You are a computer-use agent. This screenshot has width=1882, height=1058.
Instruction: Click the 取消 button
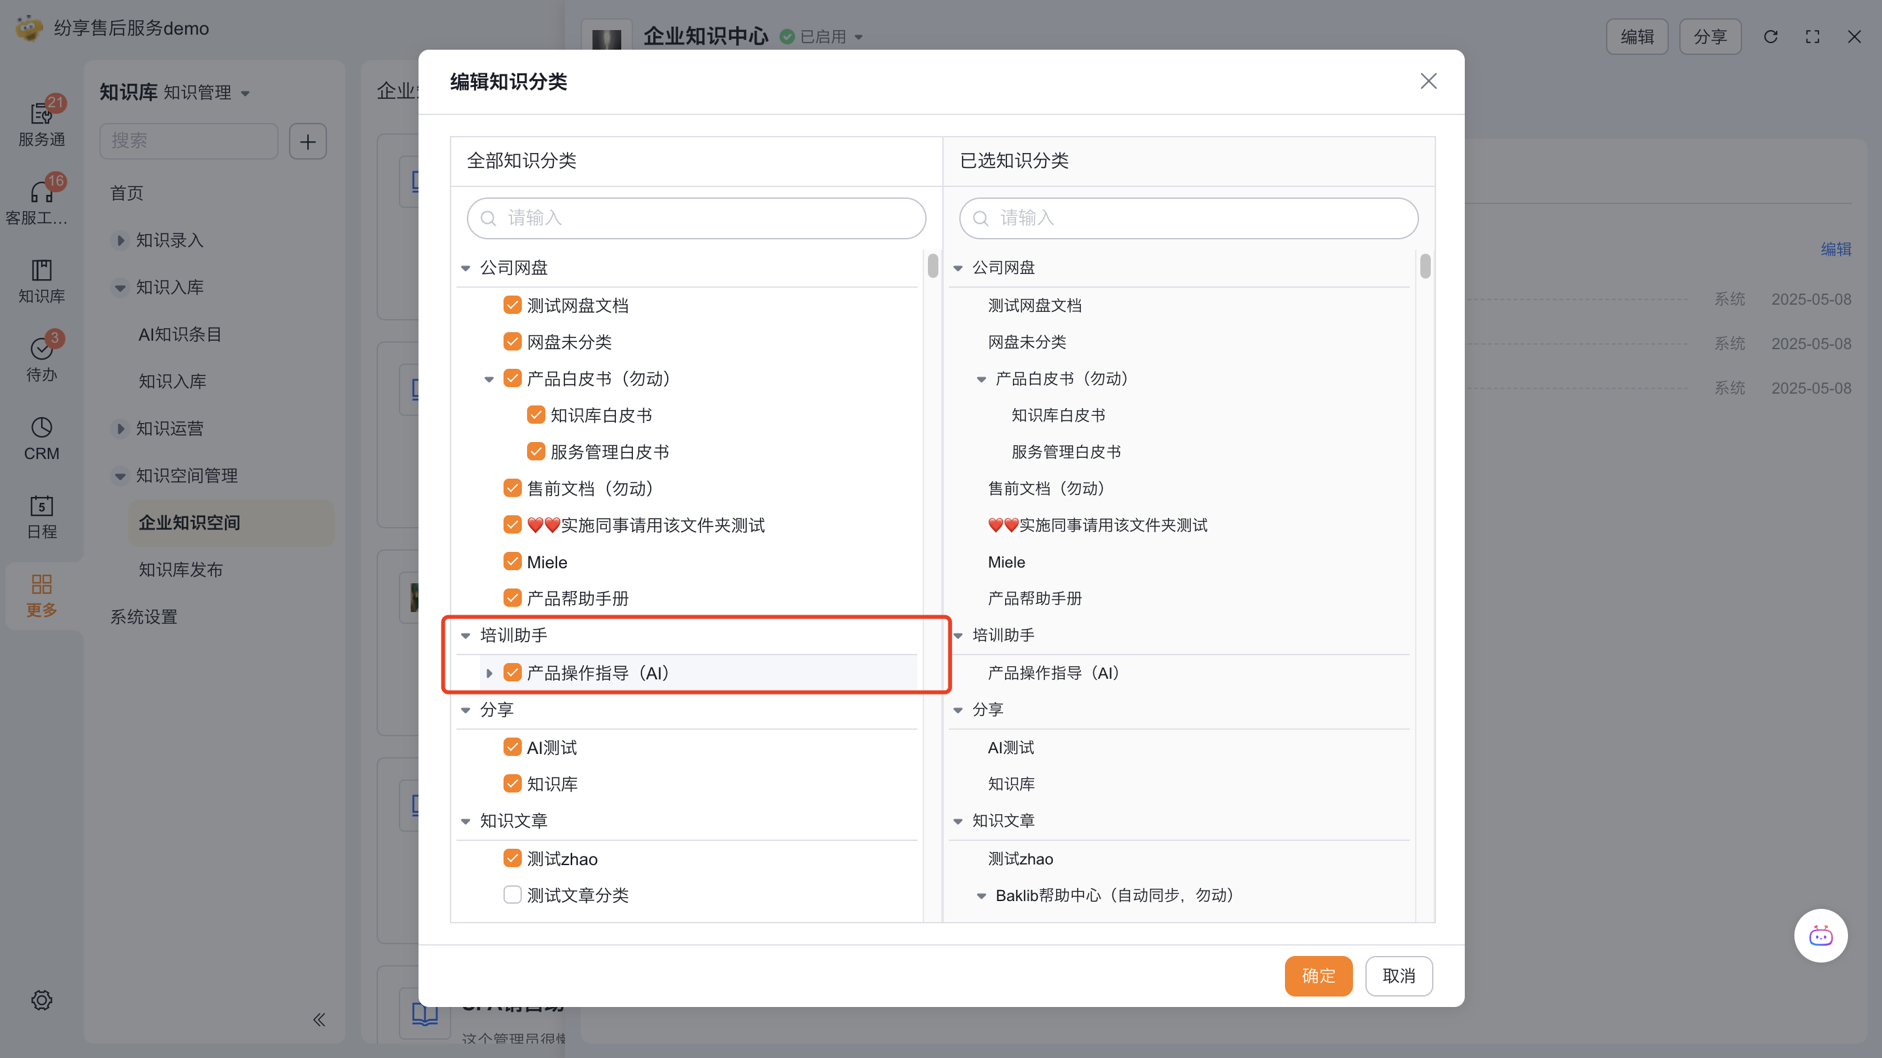click(x=1398, y=976)
